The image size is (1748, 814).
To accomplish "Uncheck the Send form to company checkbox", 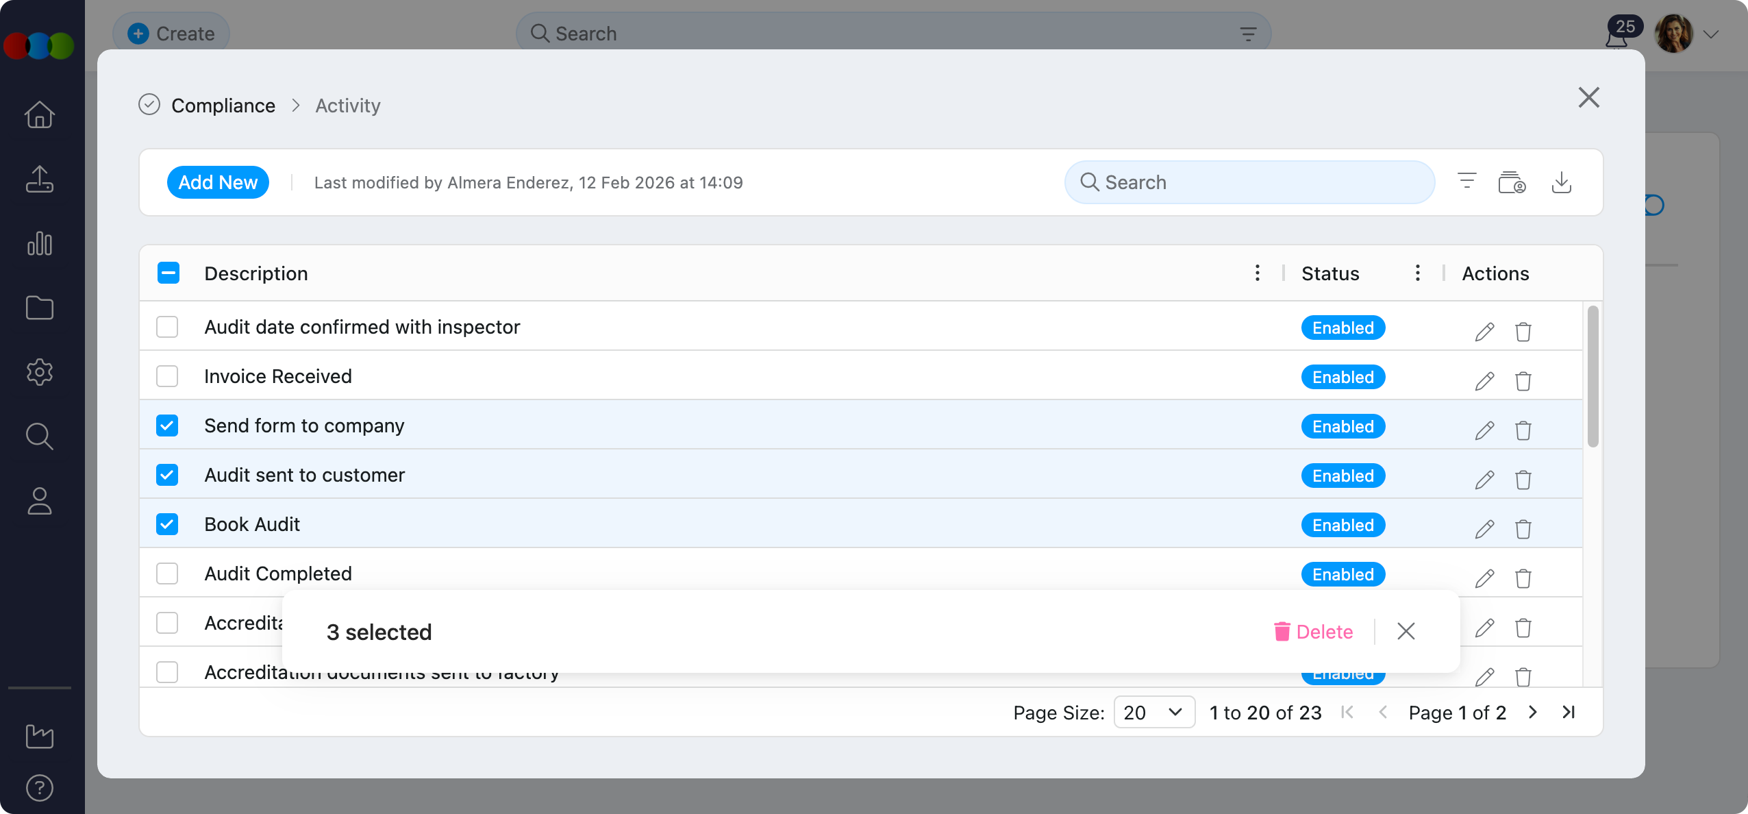I will tap(167, 425).
